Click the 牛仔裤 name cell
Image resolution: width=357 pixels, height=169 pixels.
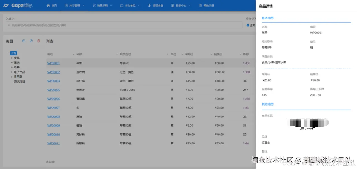(x=80, y=81)
